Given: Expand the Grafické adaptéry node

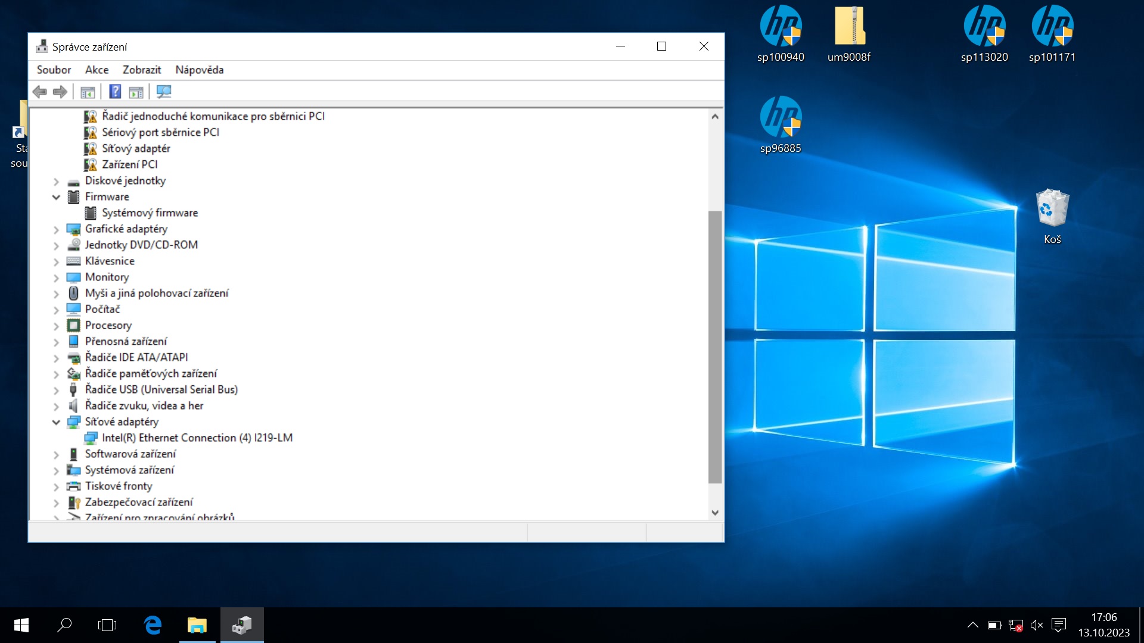Looking at the screenshot, I should click(x=56, y=229).
